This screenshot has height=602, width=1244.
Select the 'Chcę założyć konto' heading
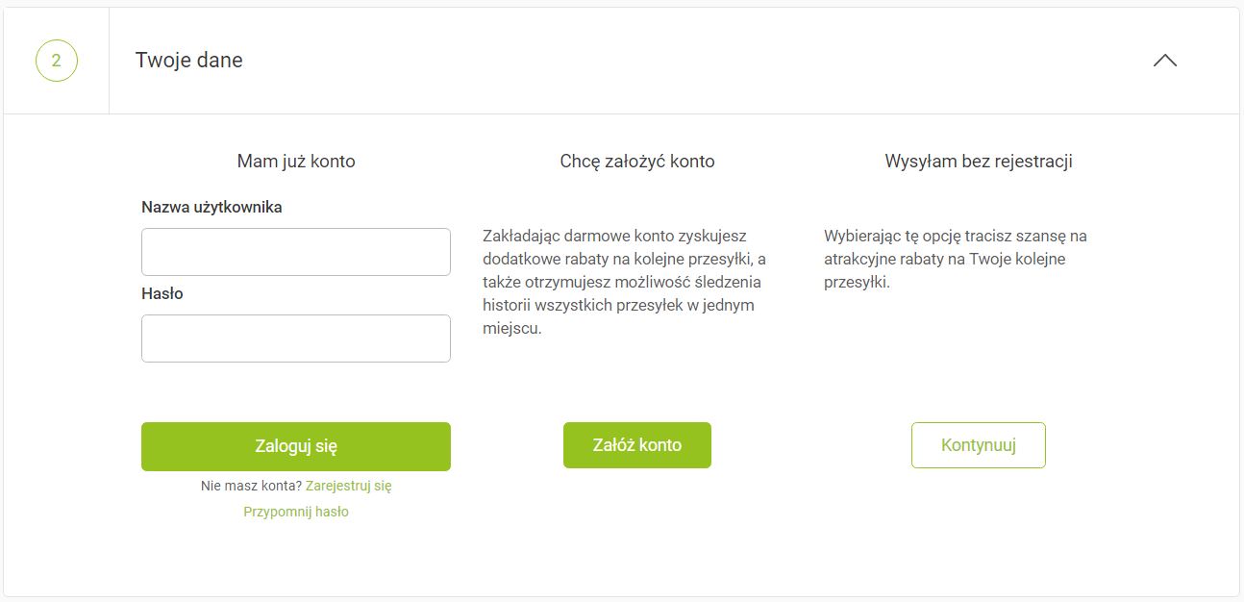point(637,162)
